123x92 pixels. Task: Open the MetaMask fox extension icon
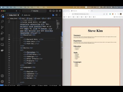(113, 14)
